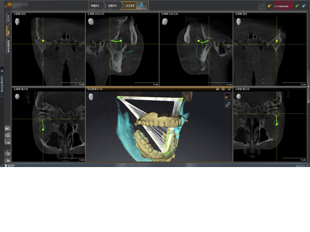Toggle maximize icon in 3D view title bar
310x232 pixels.
click(229, 89)
